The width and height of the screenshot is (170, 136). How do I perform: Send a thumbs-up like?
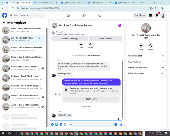(121, 125)
